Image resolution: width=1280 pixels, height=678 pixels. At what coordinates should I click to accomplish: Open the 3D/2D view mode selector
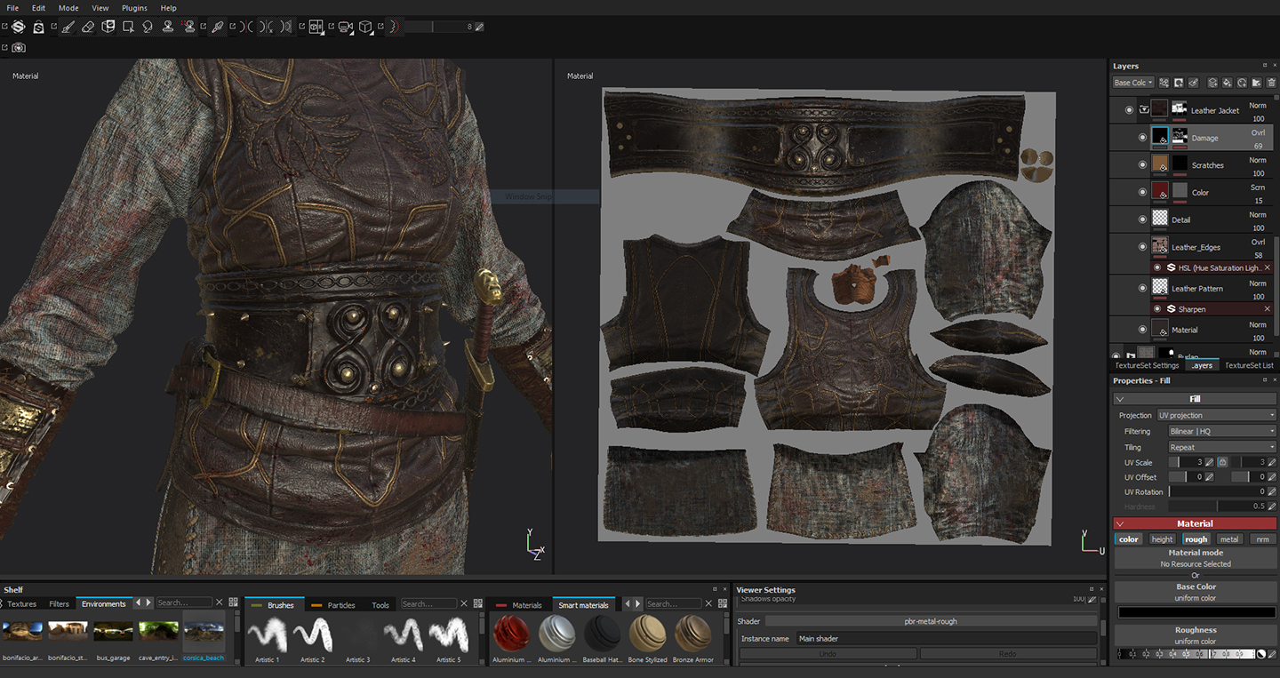(x=316, y=27)
